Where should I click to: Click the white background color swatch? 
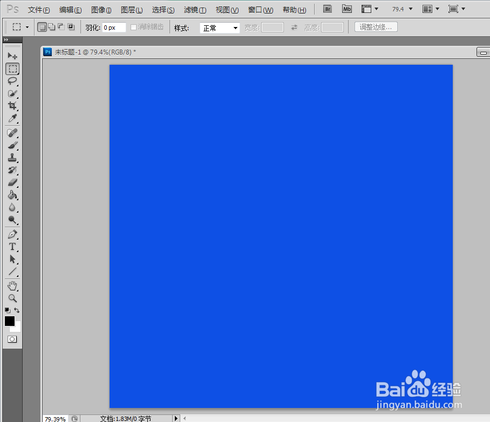(18, 328)
